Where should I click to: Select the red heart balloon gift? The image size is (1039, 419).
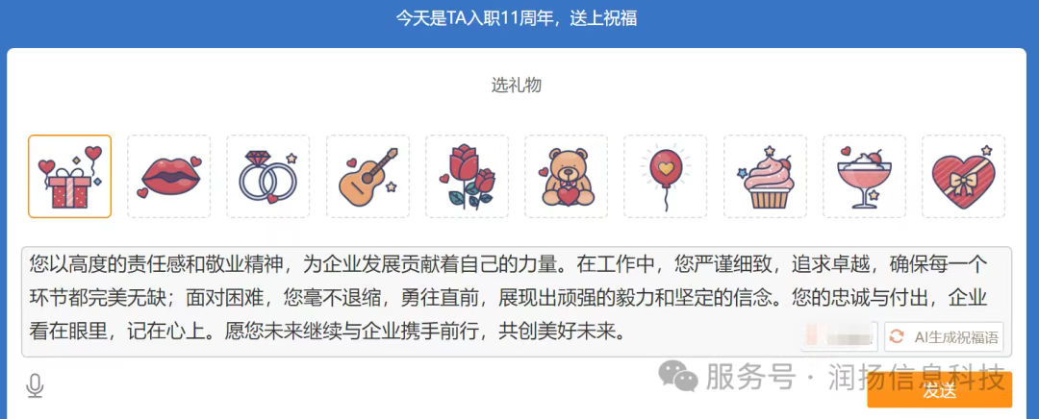coord(666,177)
